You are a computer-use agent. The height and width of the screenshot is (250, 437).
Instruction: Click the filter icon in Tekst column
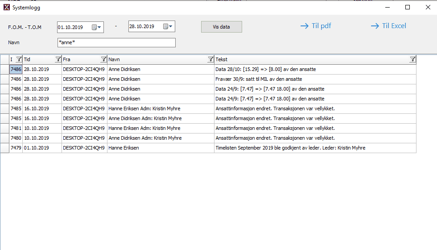coord(412,59)
